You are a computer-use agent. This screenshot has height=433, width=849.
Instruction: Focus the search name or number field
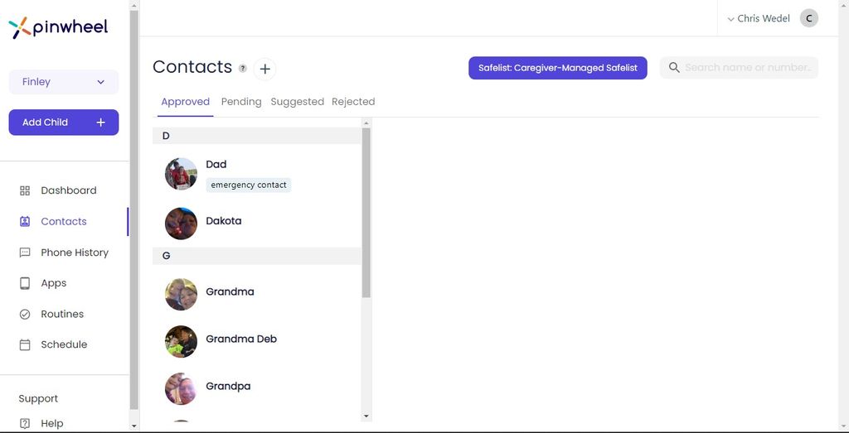pyautogui.click(x=746, y=68)
